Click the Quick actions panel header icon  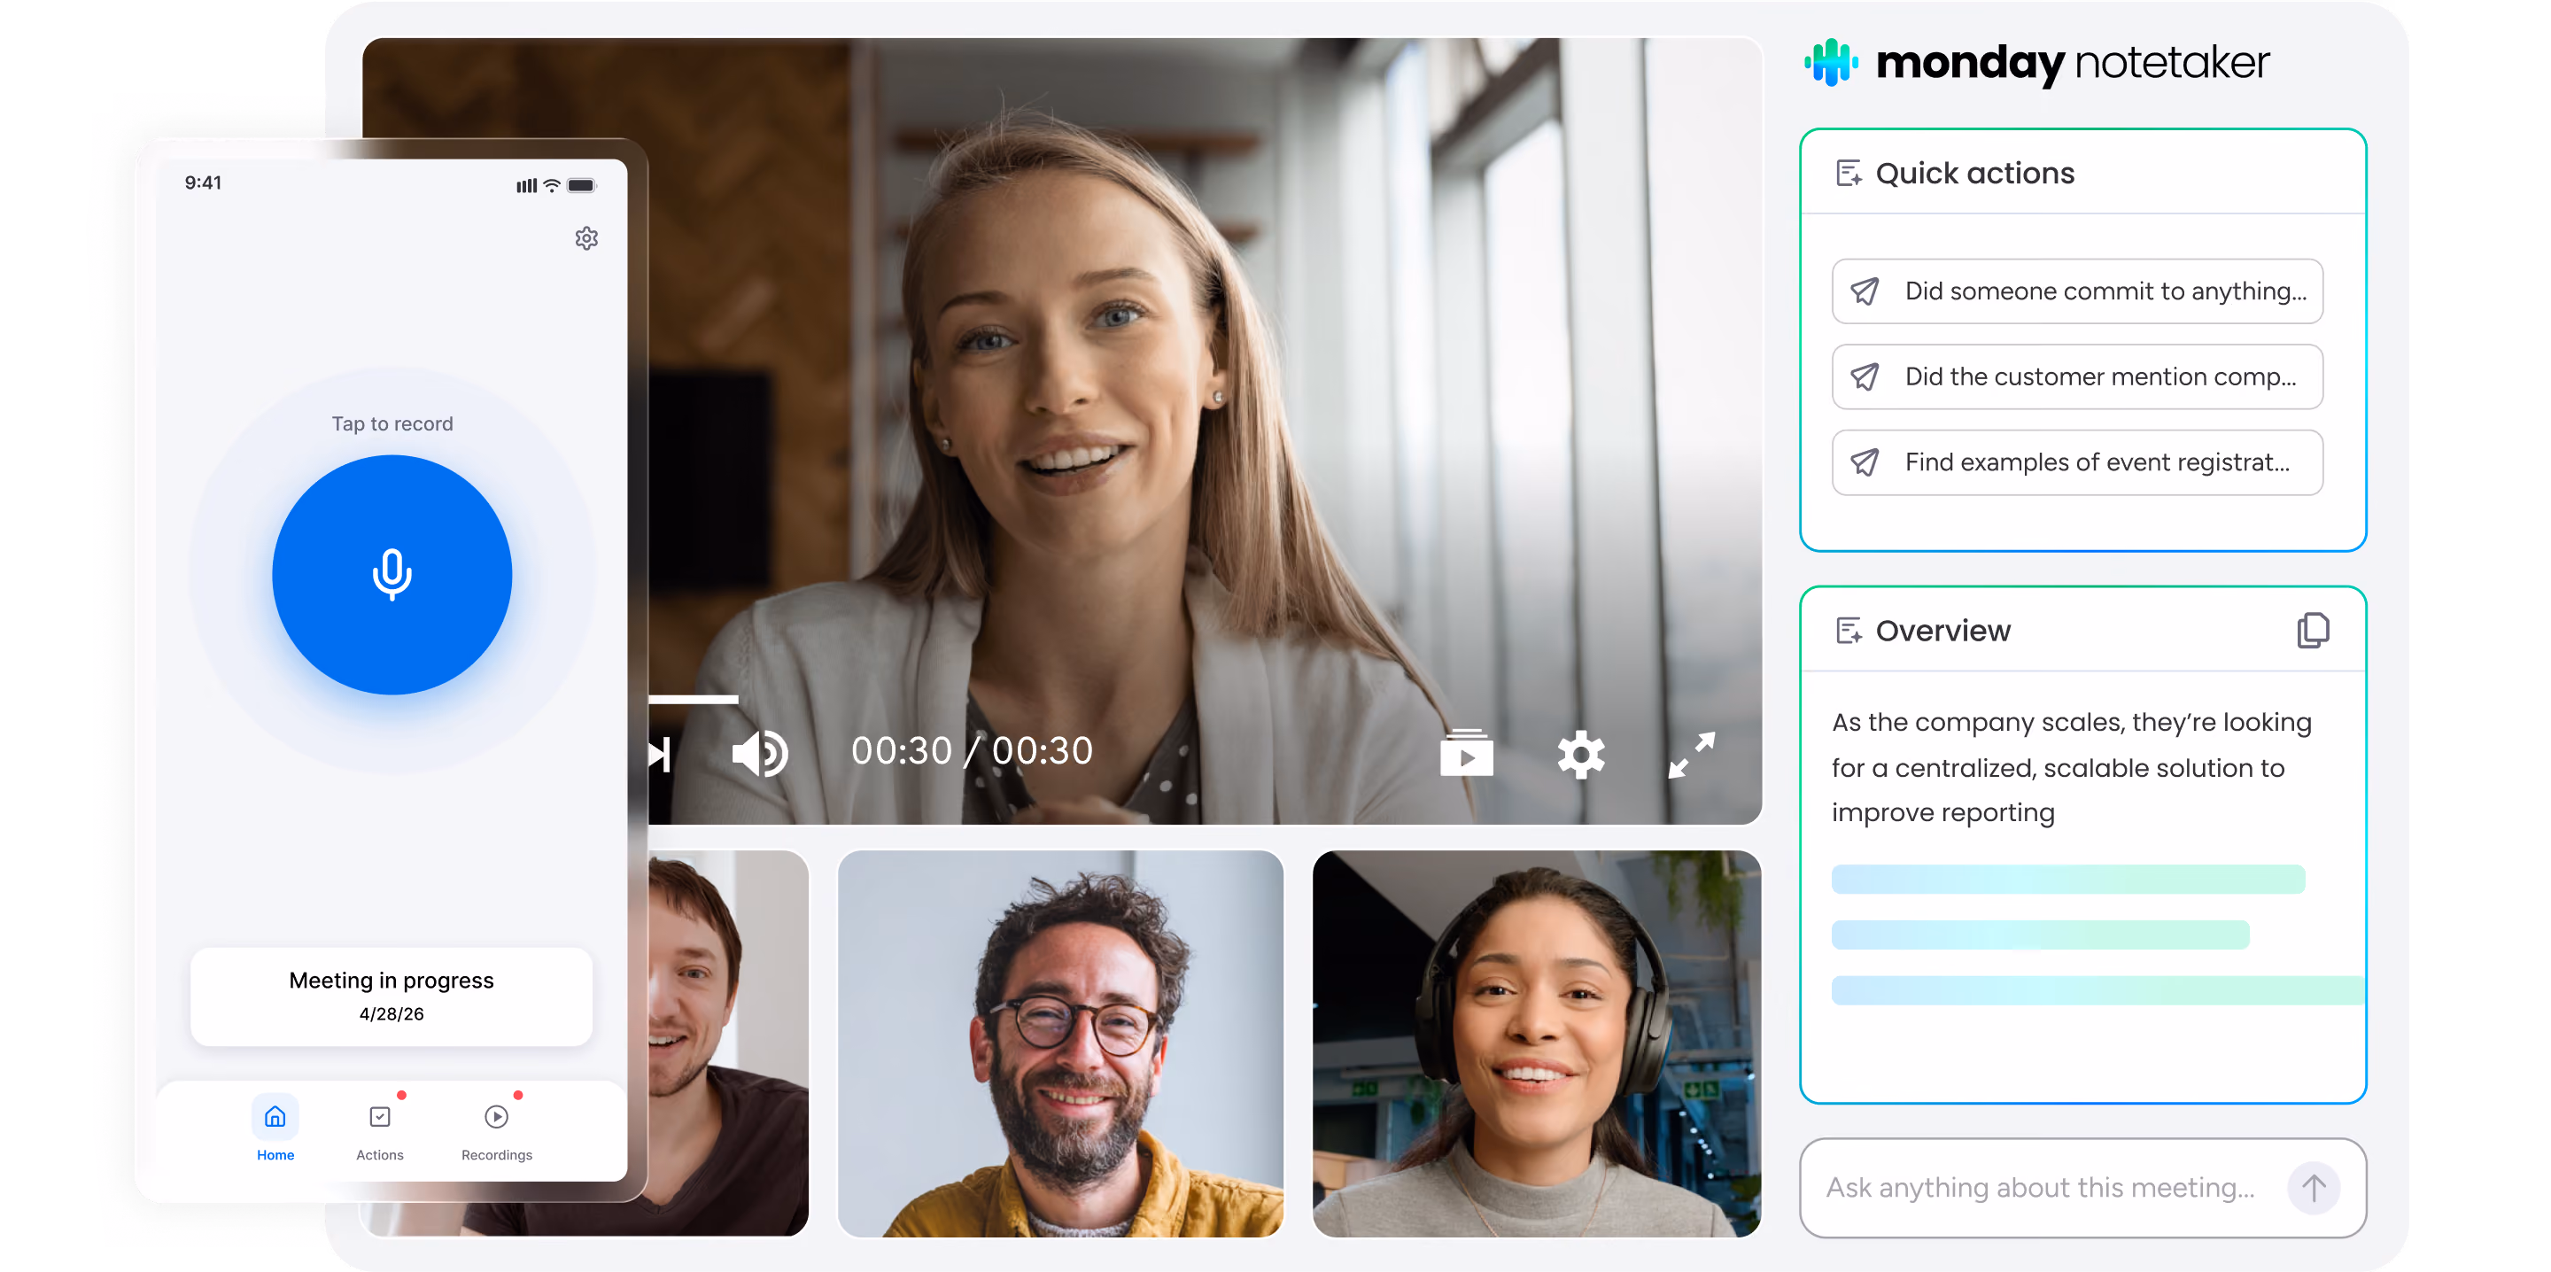[x=1848, y=174]
